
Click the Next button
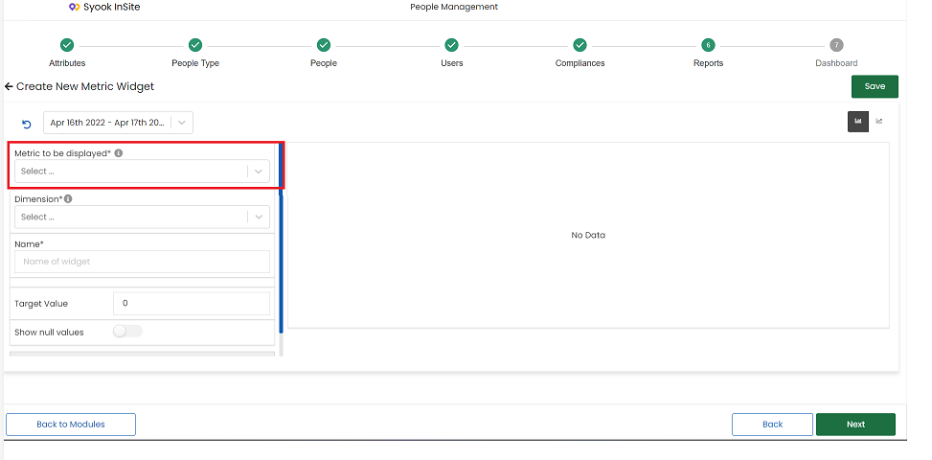pos(855,425)
